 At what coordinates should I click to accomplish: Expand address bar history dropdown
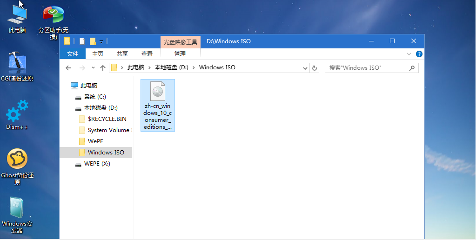305,68
